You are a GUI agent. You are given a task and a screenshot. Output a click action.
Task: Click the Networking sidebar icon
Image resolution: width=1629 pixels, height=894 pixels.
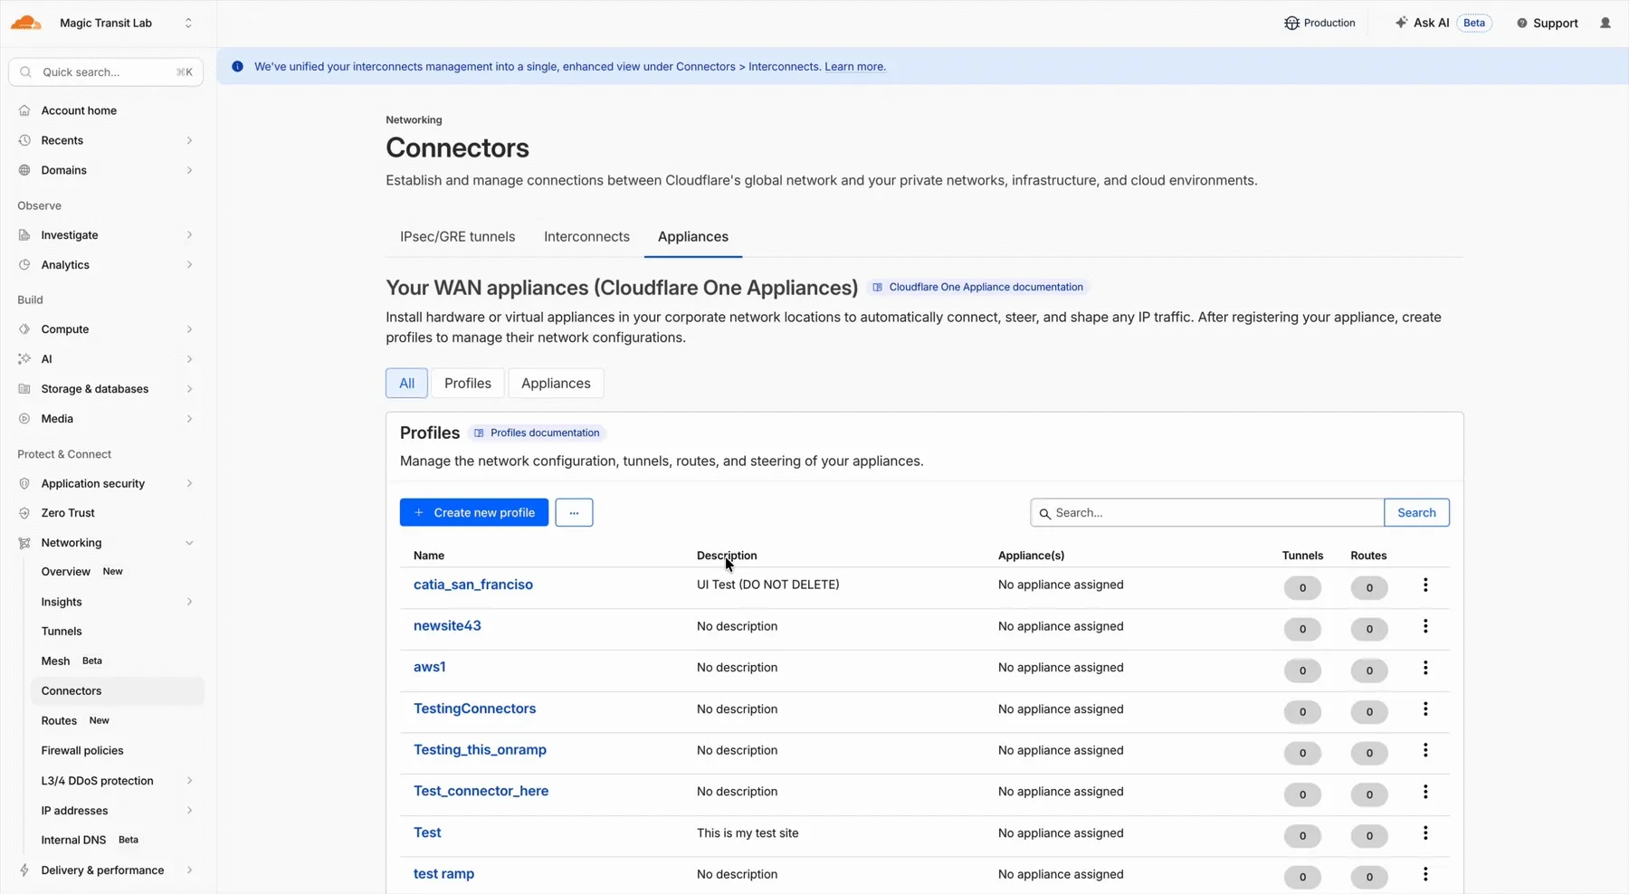[24, 543]
